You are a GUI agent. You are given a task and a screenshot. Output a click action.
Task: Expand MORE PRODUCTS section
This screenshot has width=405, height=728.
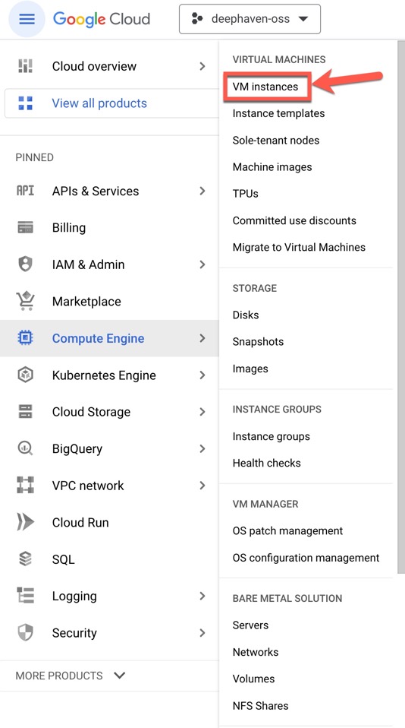click(x=71, y=675)
